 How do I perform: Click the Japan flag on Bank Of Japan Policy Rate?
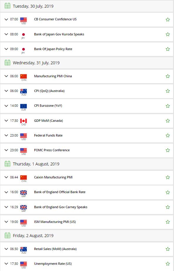23,49
